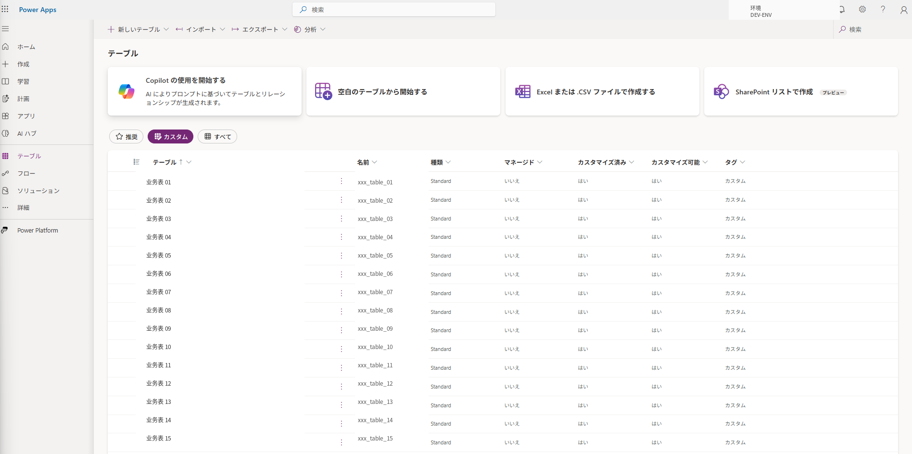Screen dimensions: 912x454
Task: Click the plan icon beside 計画
Action: pyautogui.click(x=6, y=99)
